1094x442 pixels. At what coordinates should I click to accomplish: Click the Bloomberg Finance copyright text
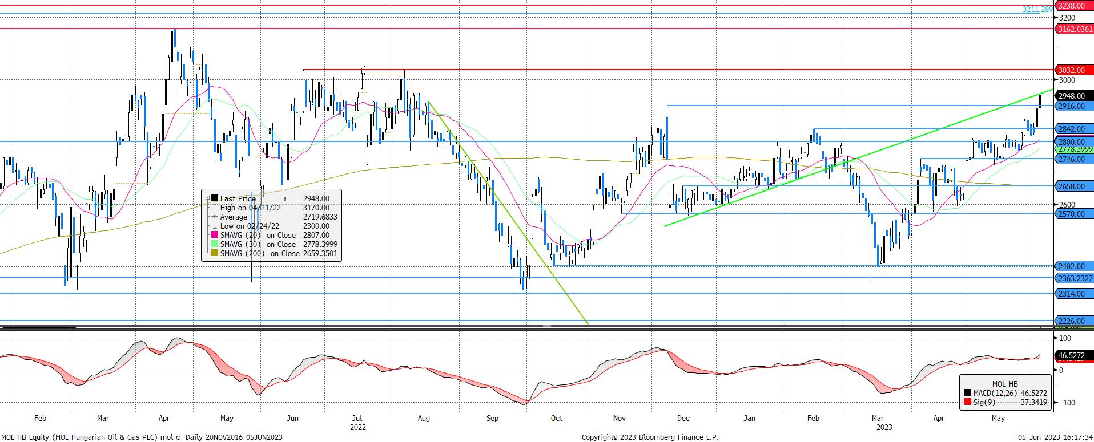point(650,437)
